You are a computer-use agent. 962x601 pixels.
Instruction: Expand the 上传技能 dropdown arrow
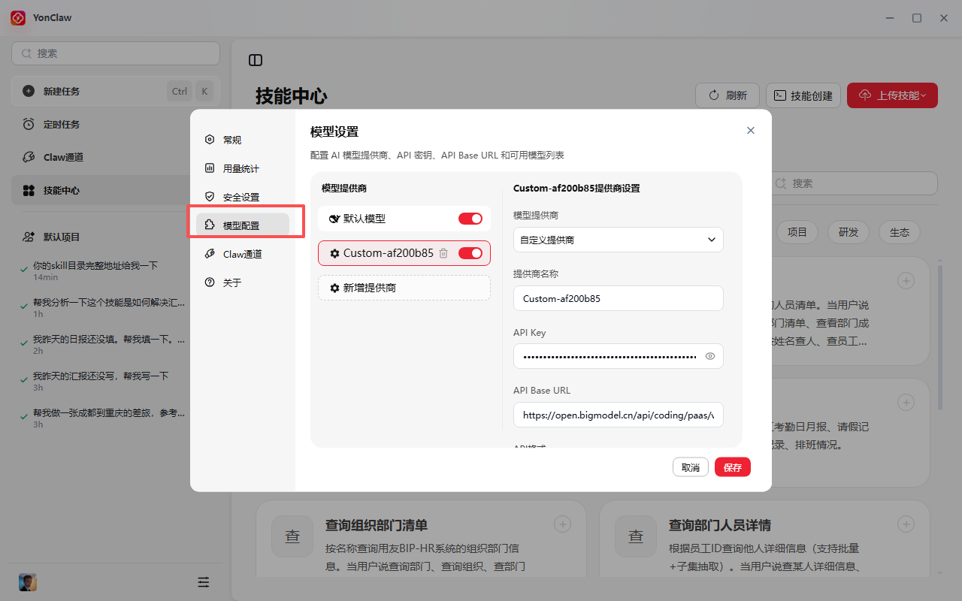point(924,95)
